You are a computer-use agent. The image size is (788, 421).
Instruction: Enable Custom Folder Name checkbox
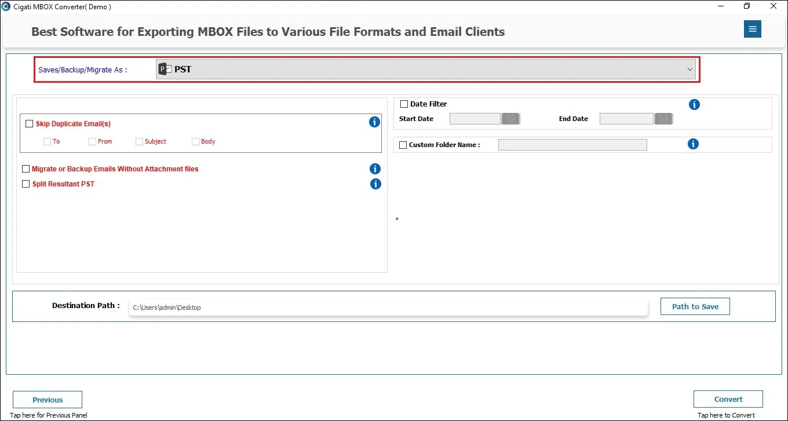(403, 145)
